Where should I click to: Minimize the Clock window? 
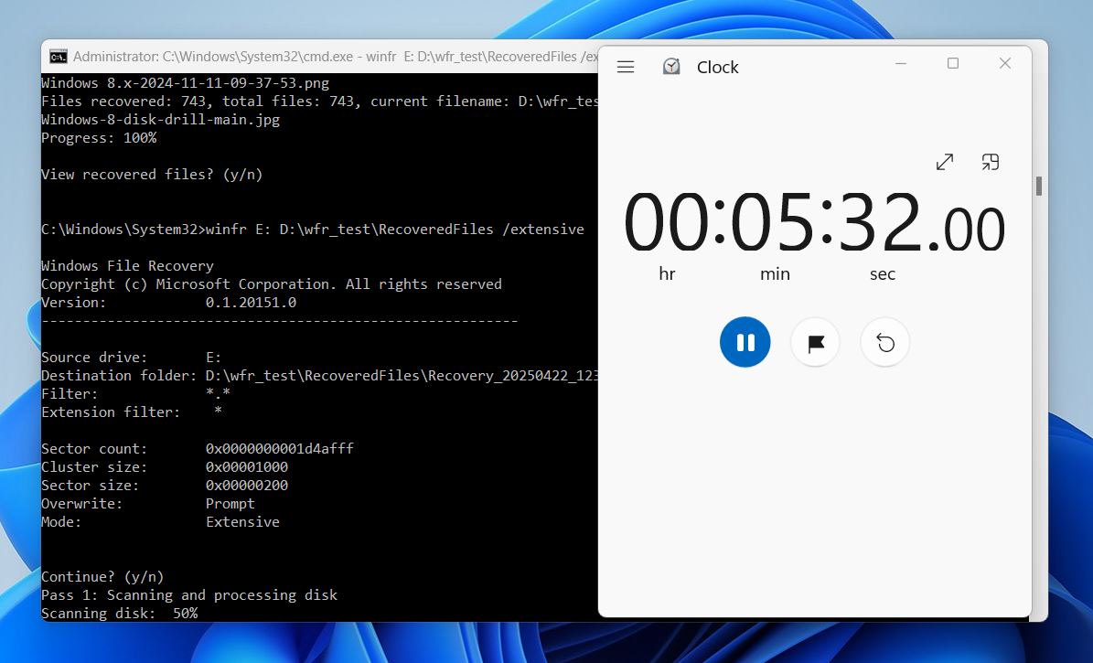902,63
